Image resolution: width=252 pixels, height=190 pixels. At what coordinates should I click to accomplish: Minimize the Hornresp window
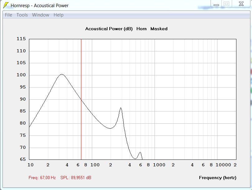point(216,4)
